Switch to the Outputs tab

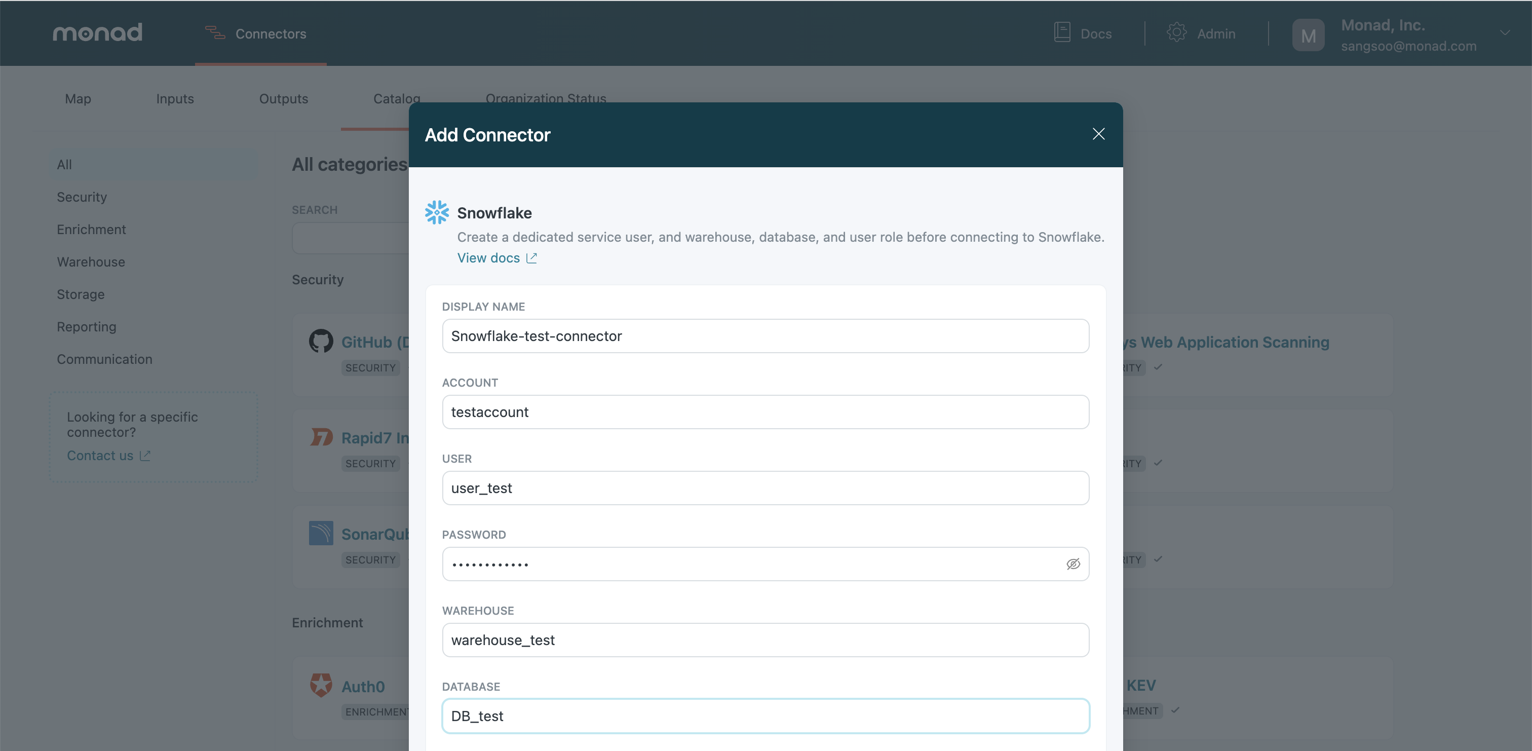tap(284, 99)
